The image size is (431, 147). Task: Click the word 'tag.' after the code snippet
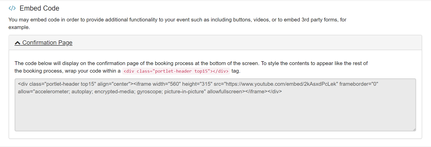[236, 71]
